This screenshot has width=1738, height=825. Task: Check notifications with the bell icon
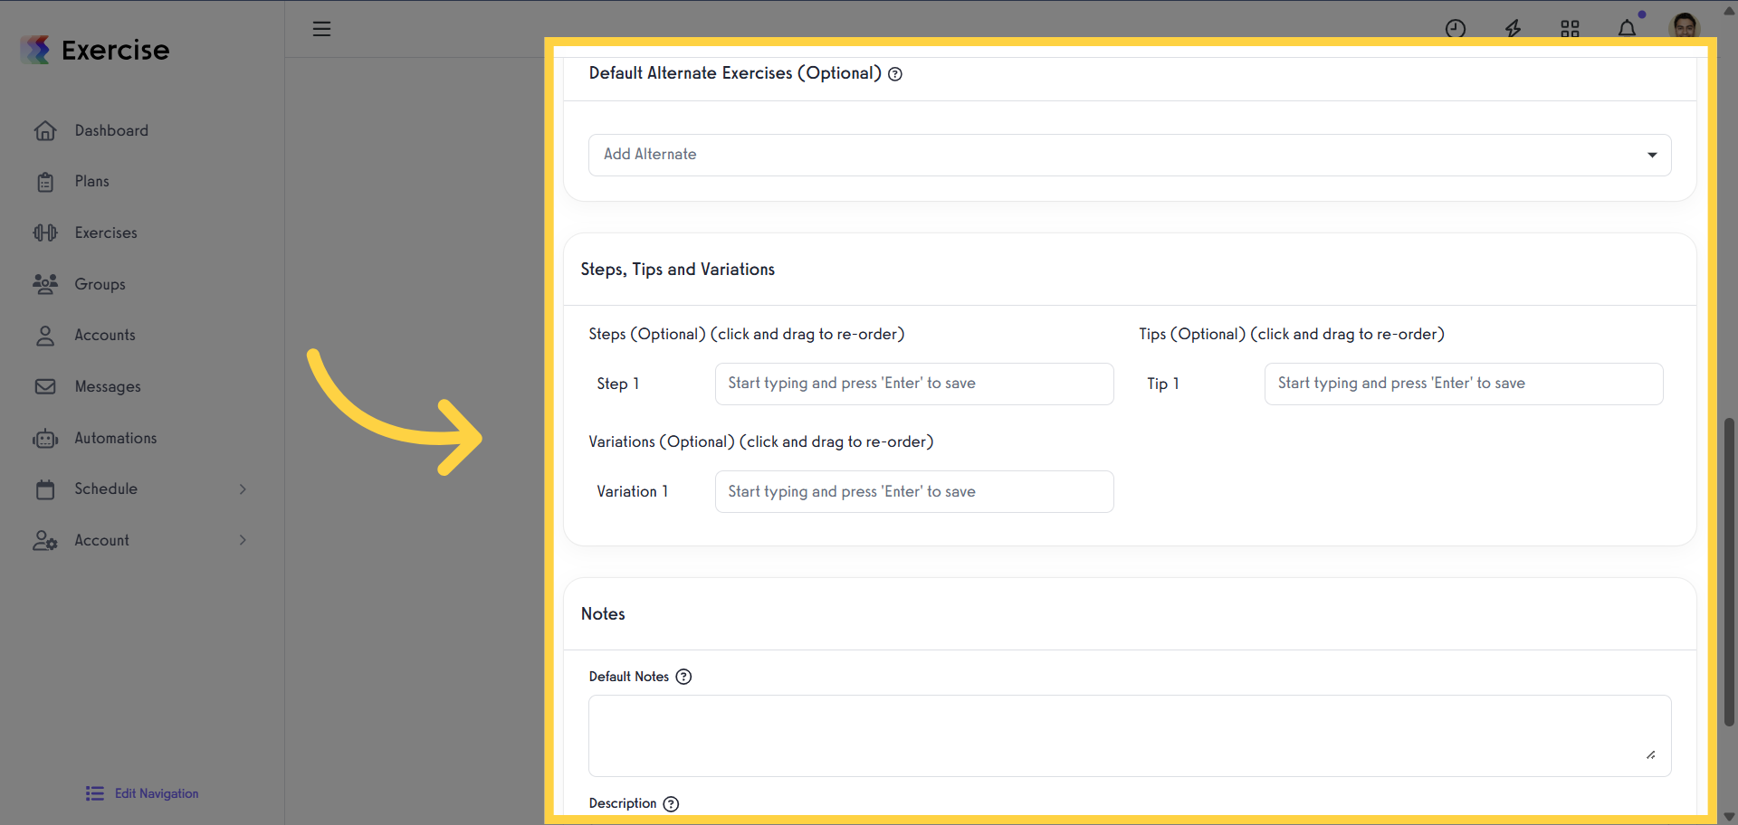coord(1628,28)
